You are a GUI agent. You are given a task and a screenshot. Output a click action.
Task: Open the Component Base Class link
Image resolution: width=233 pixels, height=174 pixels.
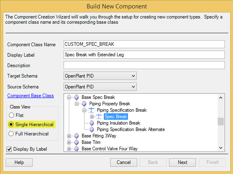[31, 96]
